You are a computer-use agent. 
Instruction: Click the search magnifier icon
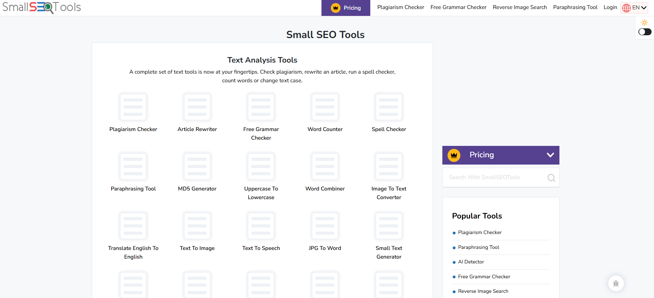click(551, 178)
